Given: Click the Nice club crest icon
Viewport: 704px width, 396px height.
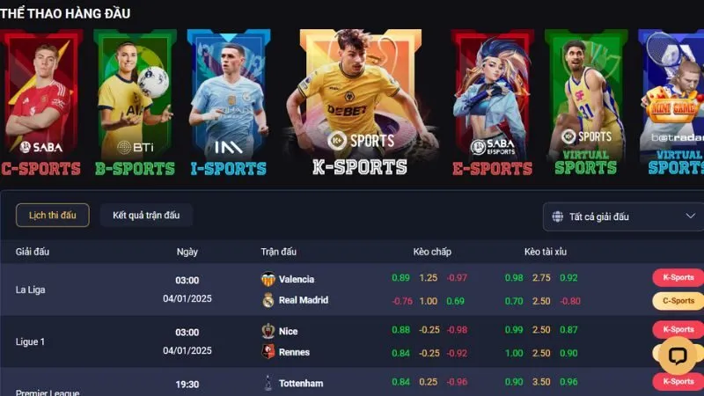Looking at the screenshot, I should click(268, 331).
